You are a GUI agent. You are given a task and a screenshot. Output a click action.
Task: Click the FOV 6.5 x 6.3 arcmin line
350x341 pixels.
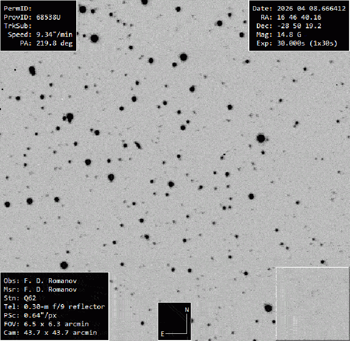coord(46,324)
